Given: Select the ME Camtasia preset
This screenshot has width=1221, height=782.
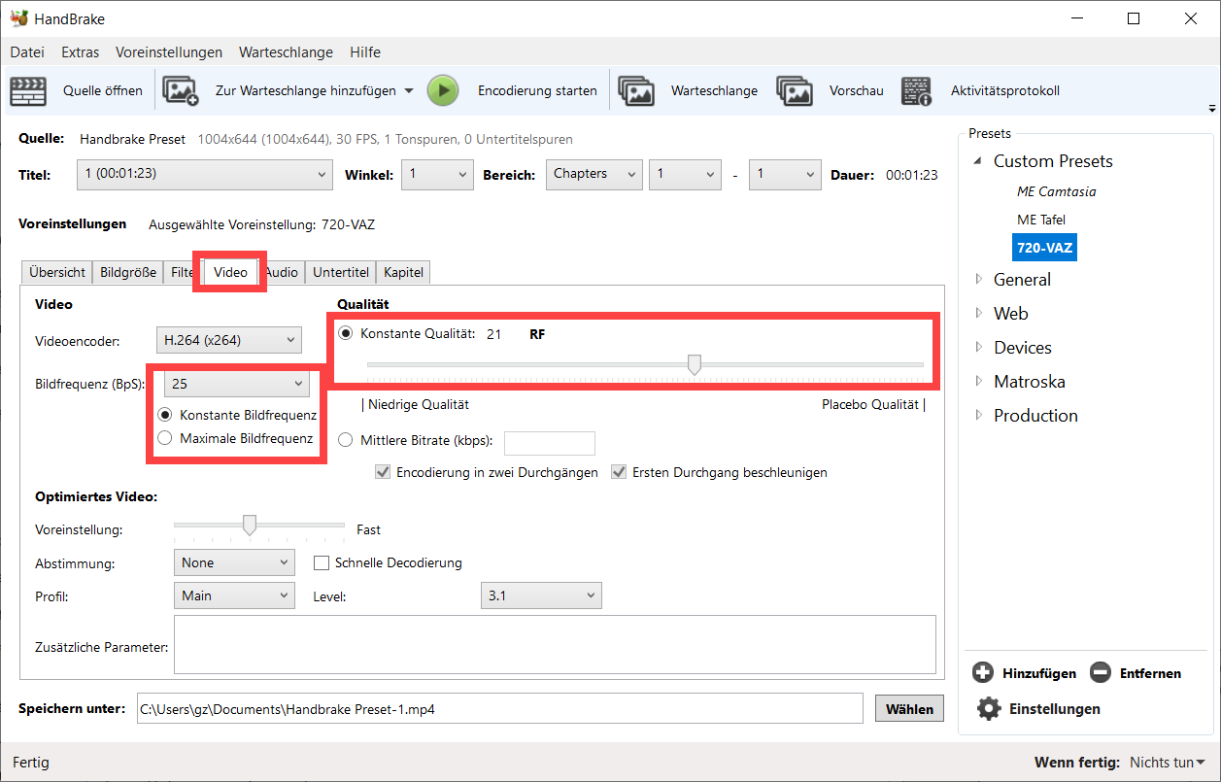Looking at the screenshot, I should (x=1056, y=191).
